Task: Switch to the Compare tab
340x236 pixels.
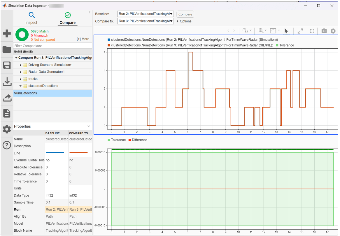Action: [x=68, y=18]
